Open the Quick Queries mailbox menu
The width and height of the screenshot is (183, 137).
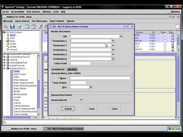[x=22, y=21]
